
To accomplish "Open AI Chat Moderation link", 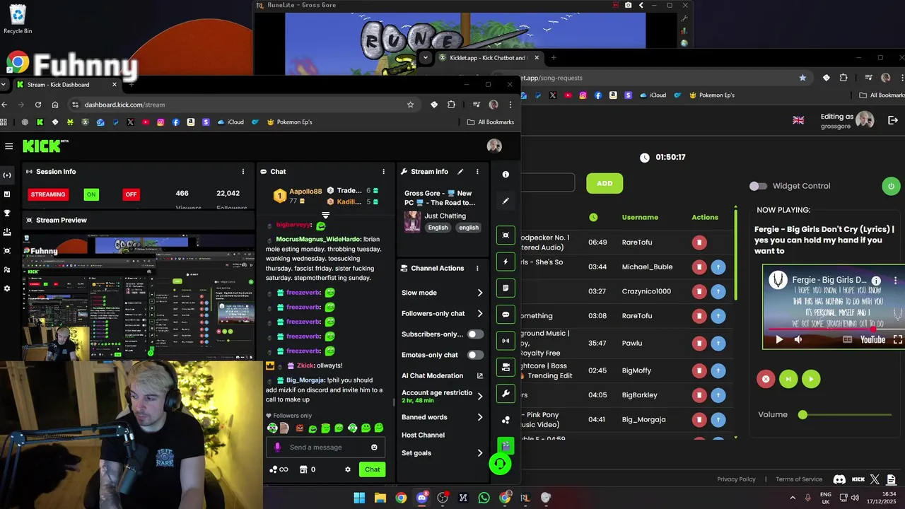I will (442, 375).
